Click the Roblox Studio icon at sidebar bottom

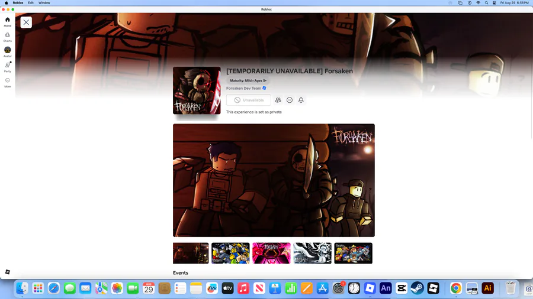tap(8, 272)
